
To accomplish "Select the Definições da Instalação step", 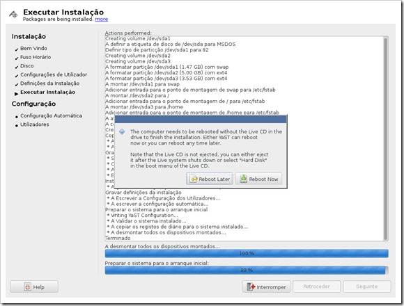I will coord(49,83).
